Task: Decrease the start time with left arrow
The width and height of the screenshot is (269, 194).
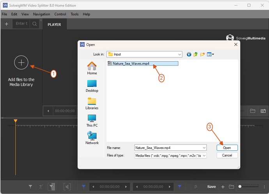Action: tap(93, 187)
